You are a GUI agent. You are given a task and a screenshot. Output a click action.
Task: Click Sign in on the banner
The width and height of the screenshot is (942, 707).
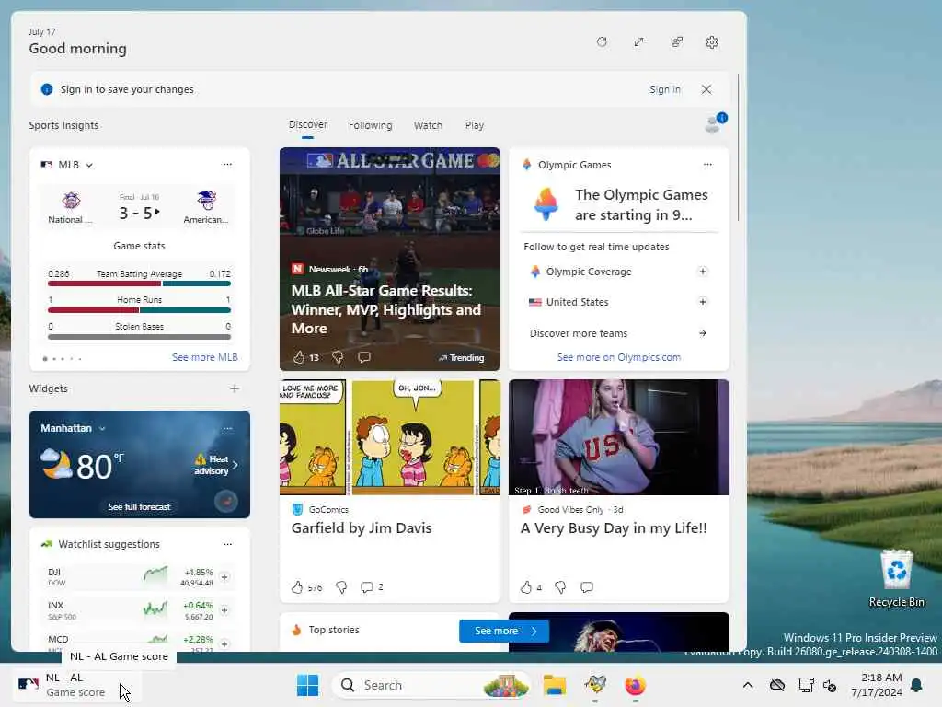tap(665, 89)
